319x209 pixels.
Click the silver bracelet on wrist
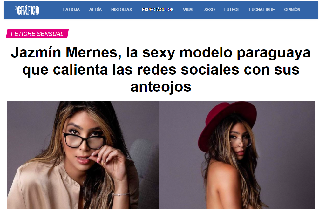(x=121, y=194)
